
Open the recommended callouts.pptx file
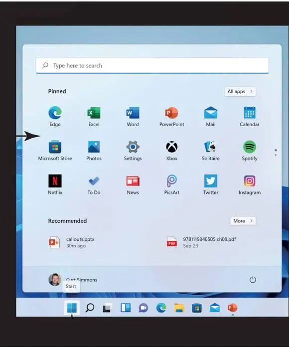pyautogui.click(x=71, y=242)
